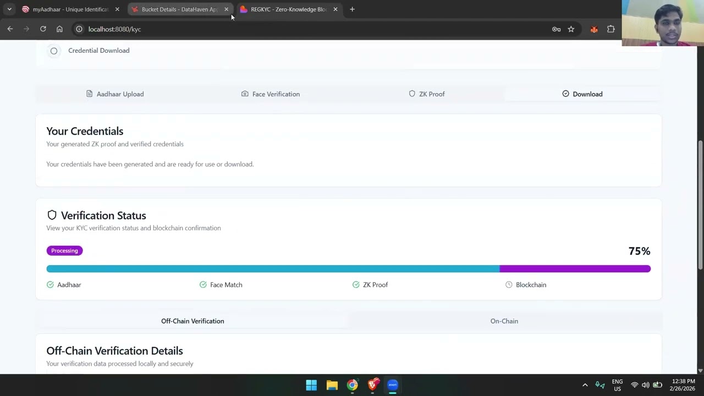Image resolution: width=704 pixels, height=396 pixels.
Task: Open the Face Verification tab
Action: click(271, 94)
